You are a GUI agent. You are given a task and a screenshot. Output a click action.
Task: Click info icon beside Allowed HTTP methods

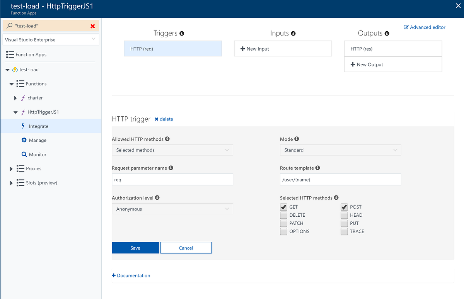pos(167,139)
